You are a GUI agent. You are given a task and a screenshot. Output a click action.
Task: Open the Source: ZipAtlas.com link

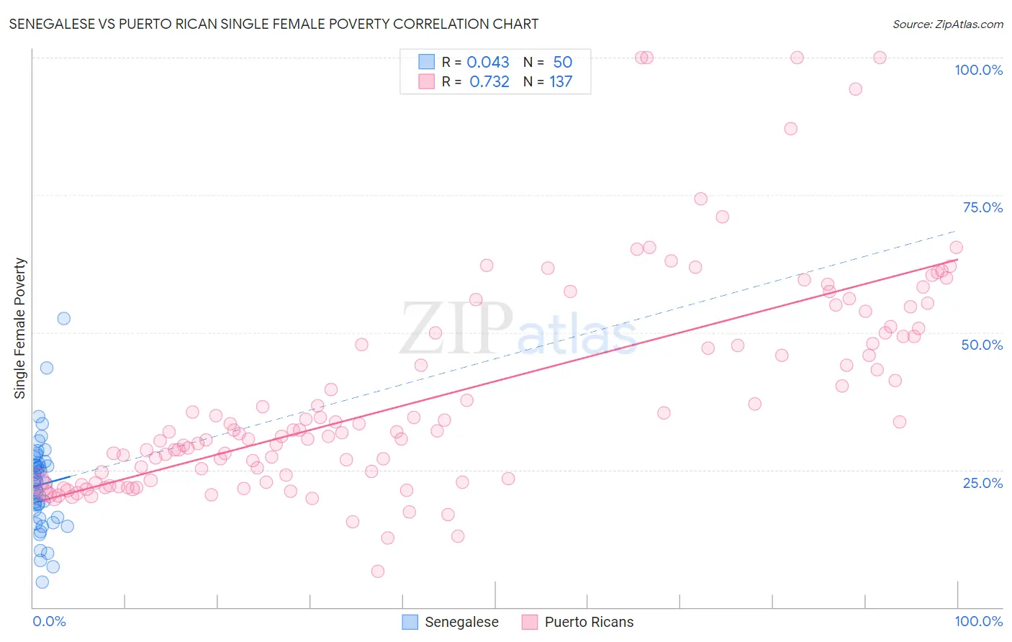(x=947, y=24)
